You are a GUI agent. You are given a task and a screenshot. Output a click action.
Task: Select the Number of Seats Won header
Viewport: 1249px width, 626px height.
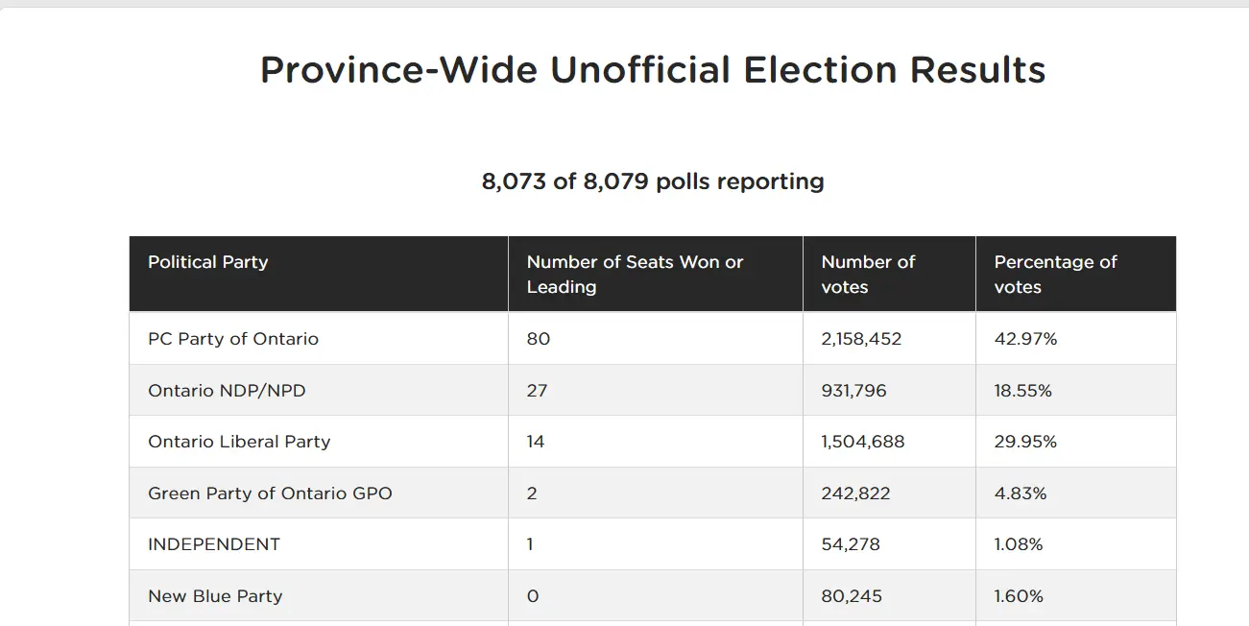pos(635,275)
